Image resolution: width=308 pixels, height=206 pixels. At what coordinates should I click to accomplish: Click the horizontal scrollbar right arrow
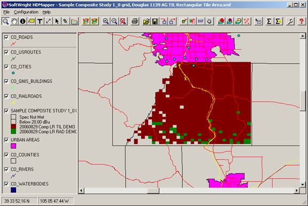[x=297, y=190]
